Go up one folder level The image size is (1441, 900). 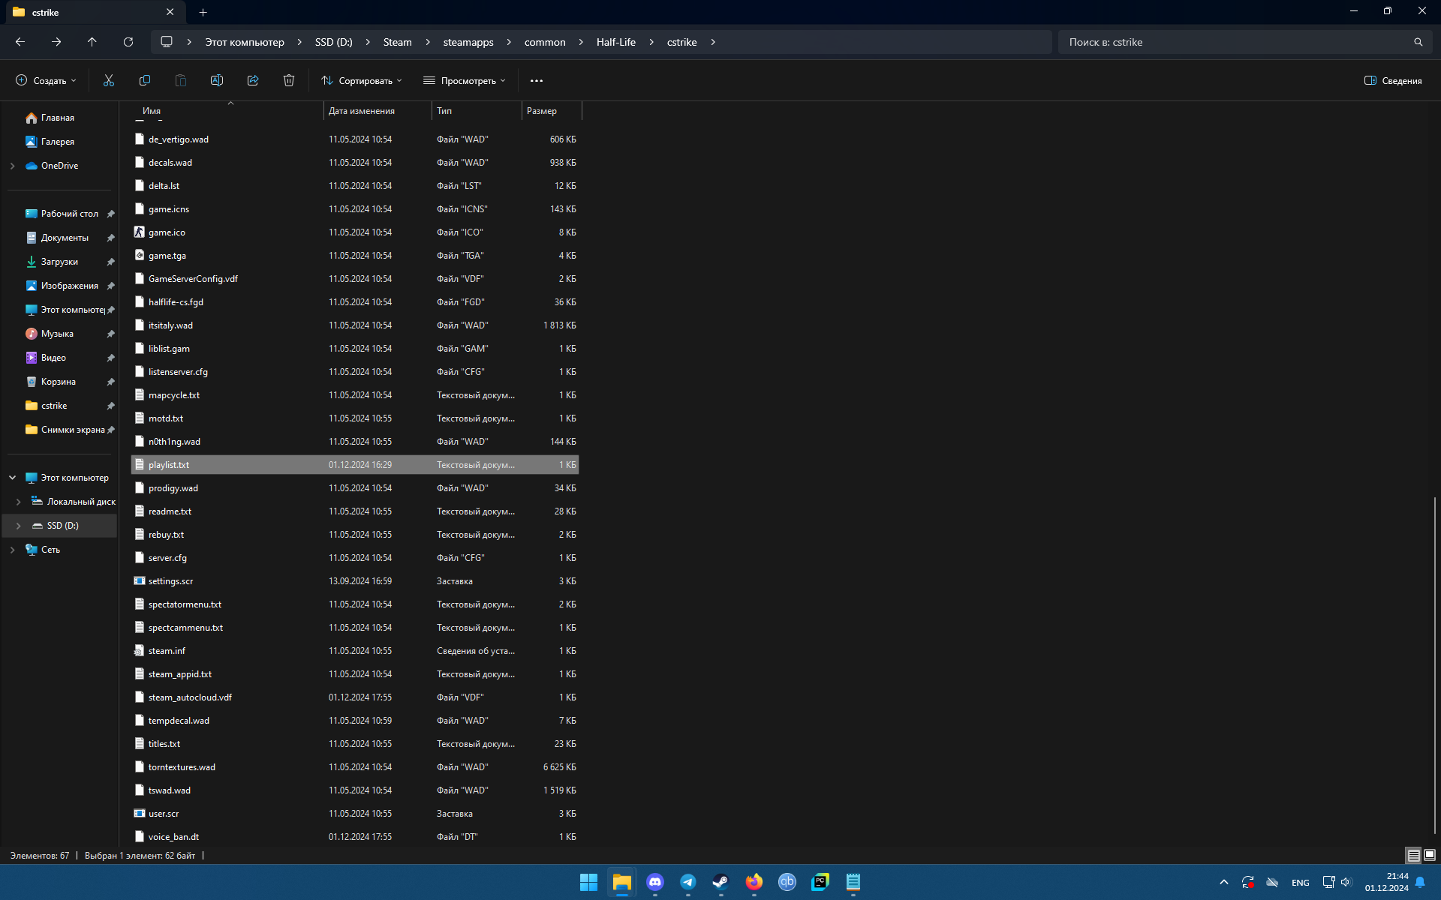pyautogui.click(x=92, y=42)
